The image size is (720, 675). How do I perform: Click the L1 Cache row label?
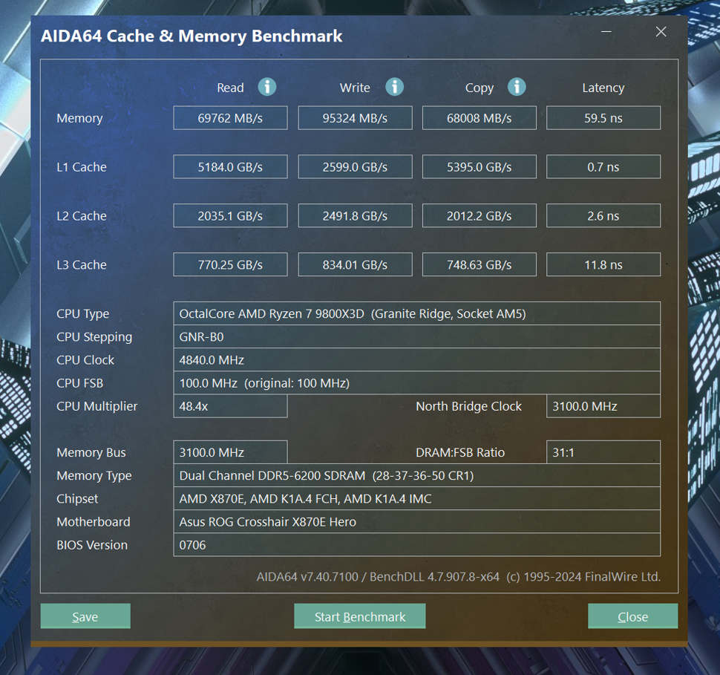(82, 167)
